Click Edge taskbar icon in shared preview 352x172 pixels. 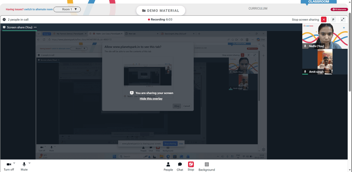click(168, 156)
